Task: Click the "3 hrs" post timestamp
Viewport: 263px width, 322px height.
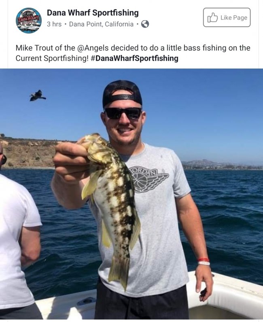Action: (54, 24)
